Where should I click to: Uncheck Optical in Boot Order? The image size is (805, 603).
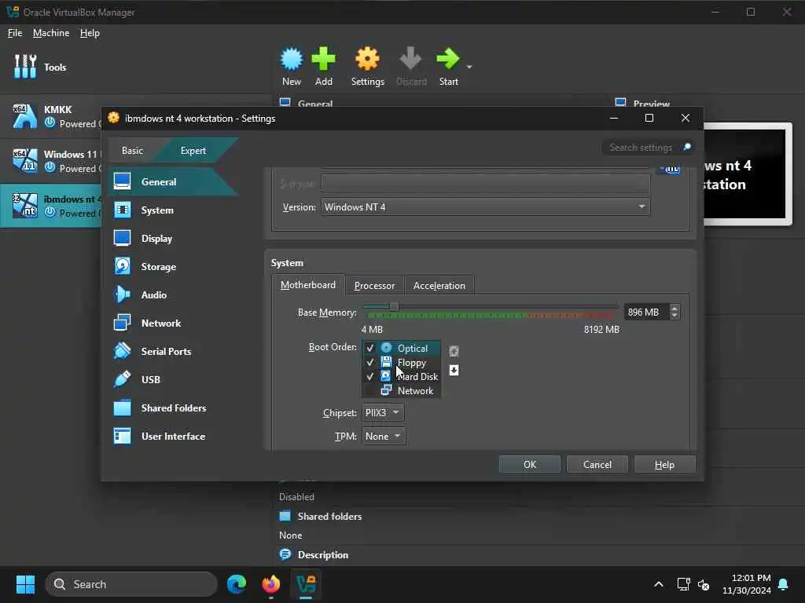pyautogui.click(x=369, y=348)
